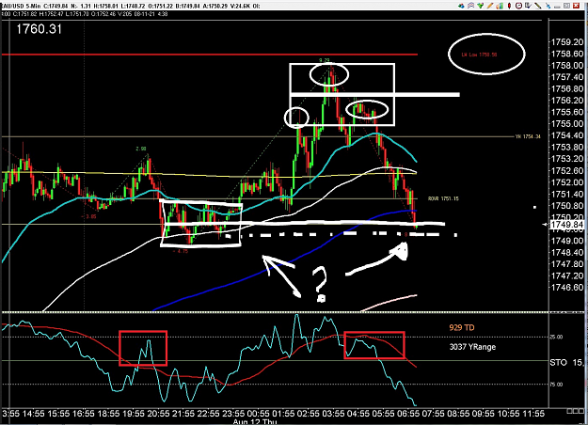Click the 1759.20 price axis label
The width and height of the screenshot is (588, 425).
pyautogui.click(x=567, y=42)
